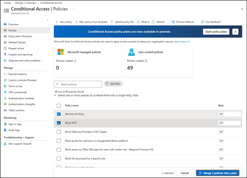
Task: Open the ellipsis menu beside page title
Action: pyautogui.click(x=74, y=9)
